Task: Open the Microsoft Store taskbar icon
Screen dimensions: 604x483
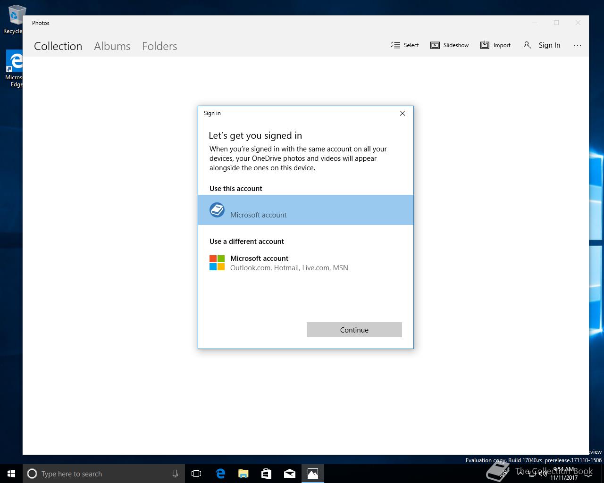Action: pyautogui.click(x=267, y=474)
